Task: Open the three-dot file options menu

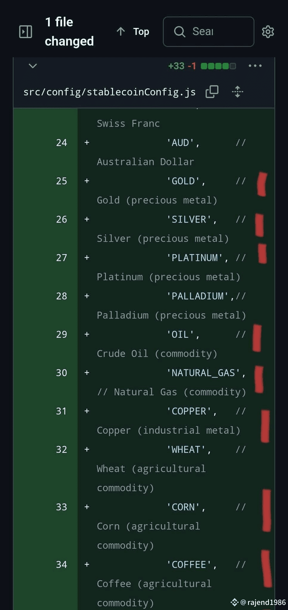Action: (255, 66)
